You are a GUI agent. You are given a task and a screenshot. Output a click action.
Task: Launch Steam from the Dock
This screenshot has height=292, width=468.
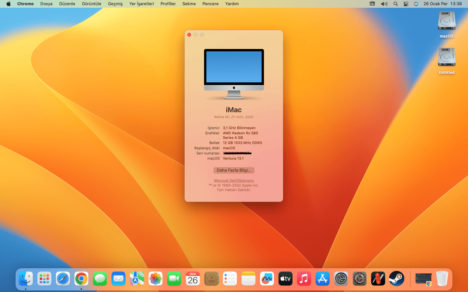(396, 279)
